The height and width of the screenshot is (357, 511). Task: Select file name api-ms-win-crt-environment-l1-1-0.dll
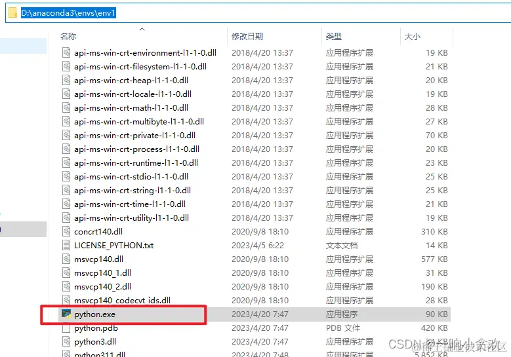pyautogui.click(x=146, y=52)
